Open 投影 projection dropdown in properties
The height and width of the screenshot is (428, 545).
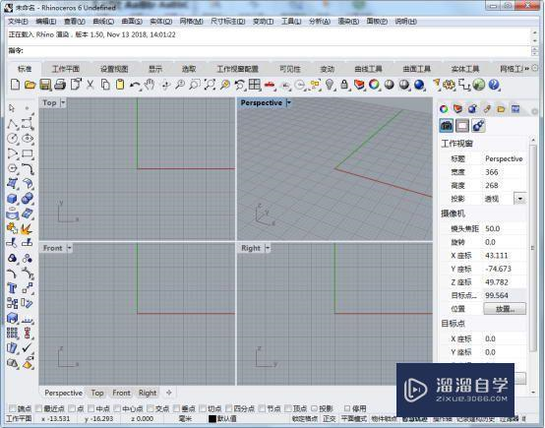click(520, 199)
